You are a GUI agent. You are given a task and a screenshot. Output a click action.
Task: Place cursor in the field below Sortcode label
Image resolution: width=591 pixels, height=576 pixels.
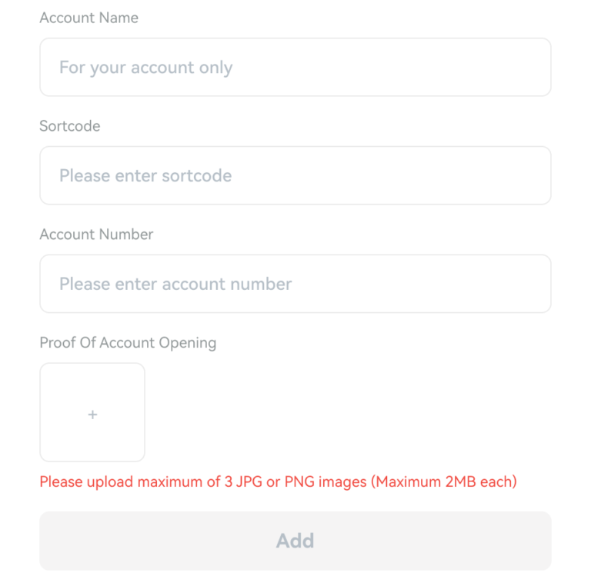click(295, 176)
